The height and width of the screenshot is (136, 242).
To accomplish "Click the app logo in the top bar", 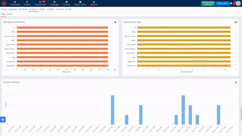I will pyautogui.click(x=4, y=3).
